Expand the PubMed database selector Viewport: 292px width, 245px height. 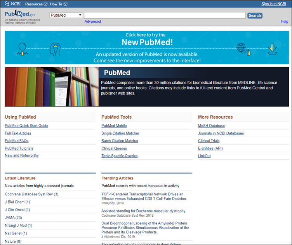(x=66, y=15)
